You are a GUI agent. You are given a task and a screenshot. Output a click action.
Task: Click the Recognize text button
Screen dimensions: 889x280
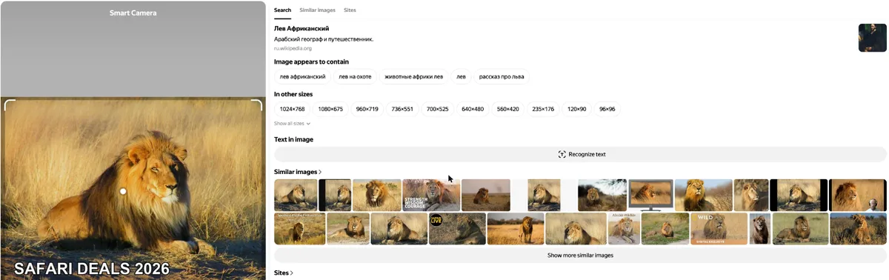pyautogui.click(x=580, y=154)
